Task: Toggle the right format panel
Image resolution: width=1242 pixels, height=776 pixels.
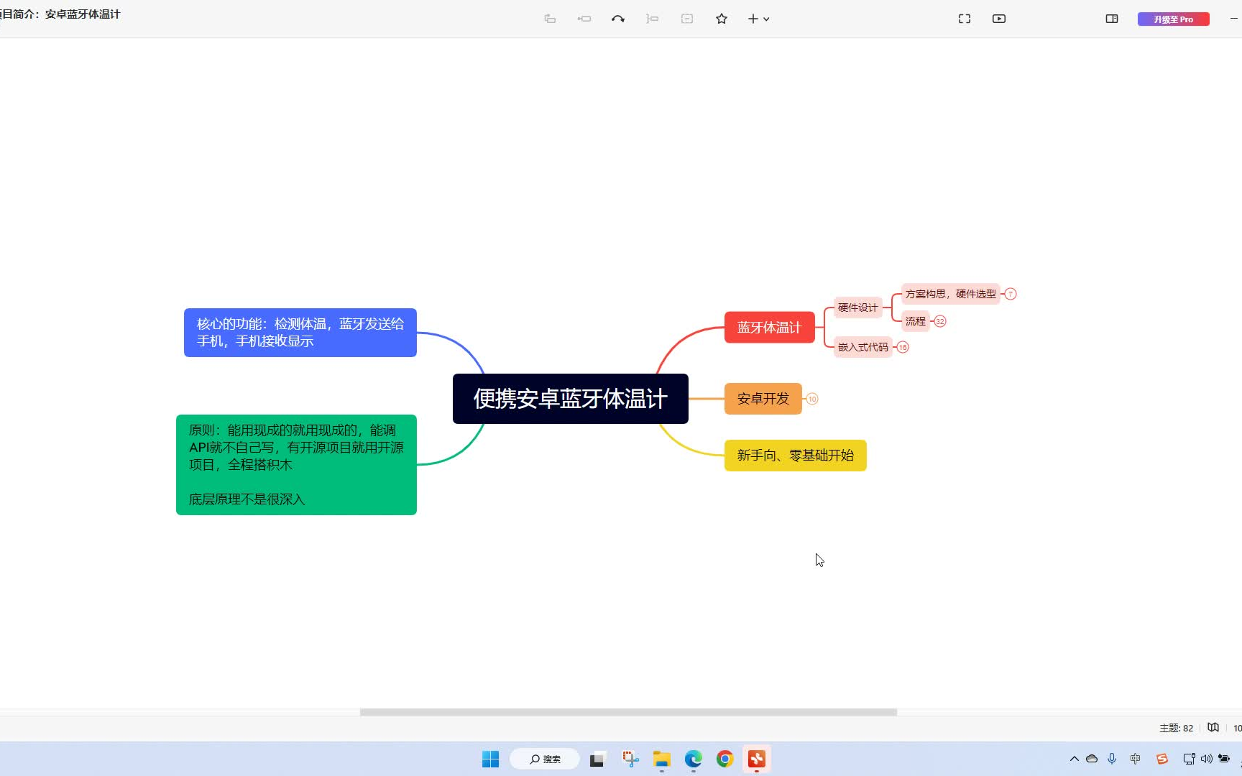Action: pos(1112,19)
